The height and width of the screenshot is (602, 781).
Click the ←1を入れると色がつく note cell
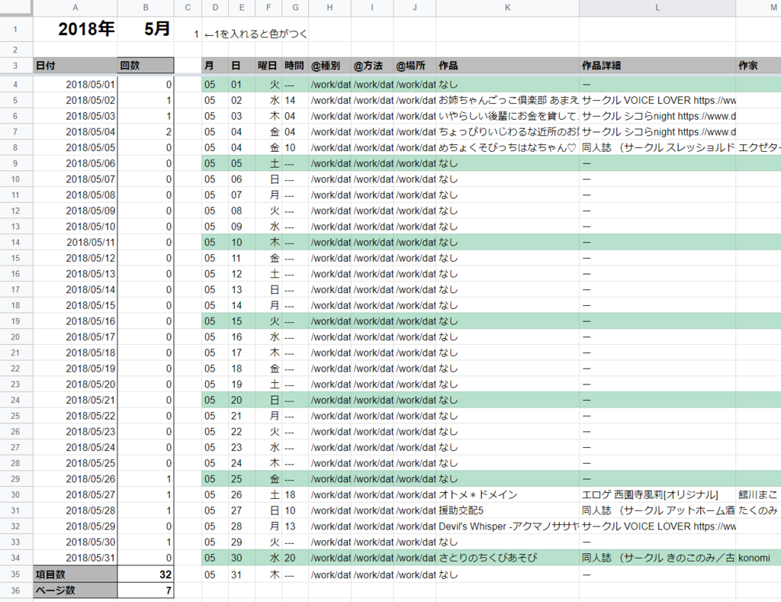(256, 34)
